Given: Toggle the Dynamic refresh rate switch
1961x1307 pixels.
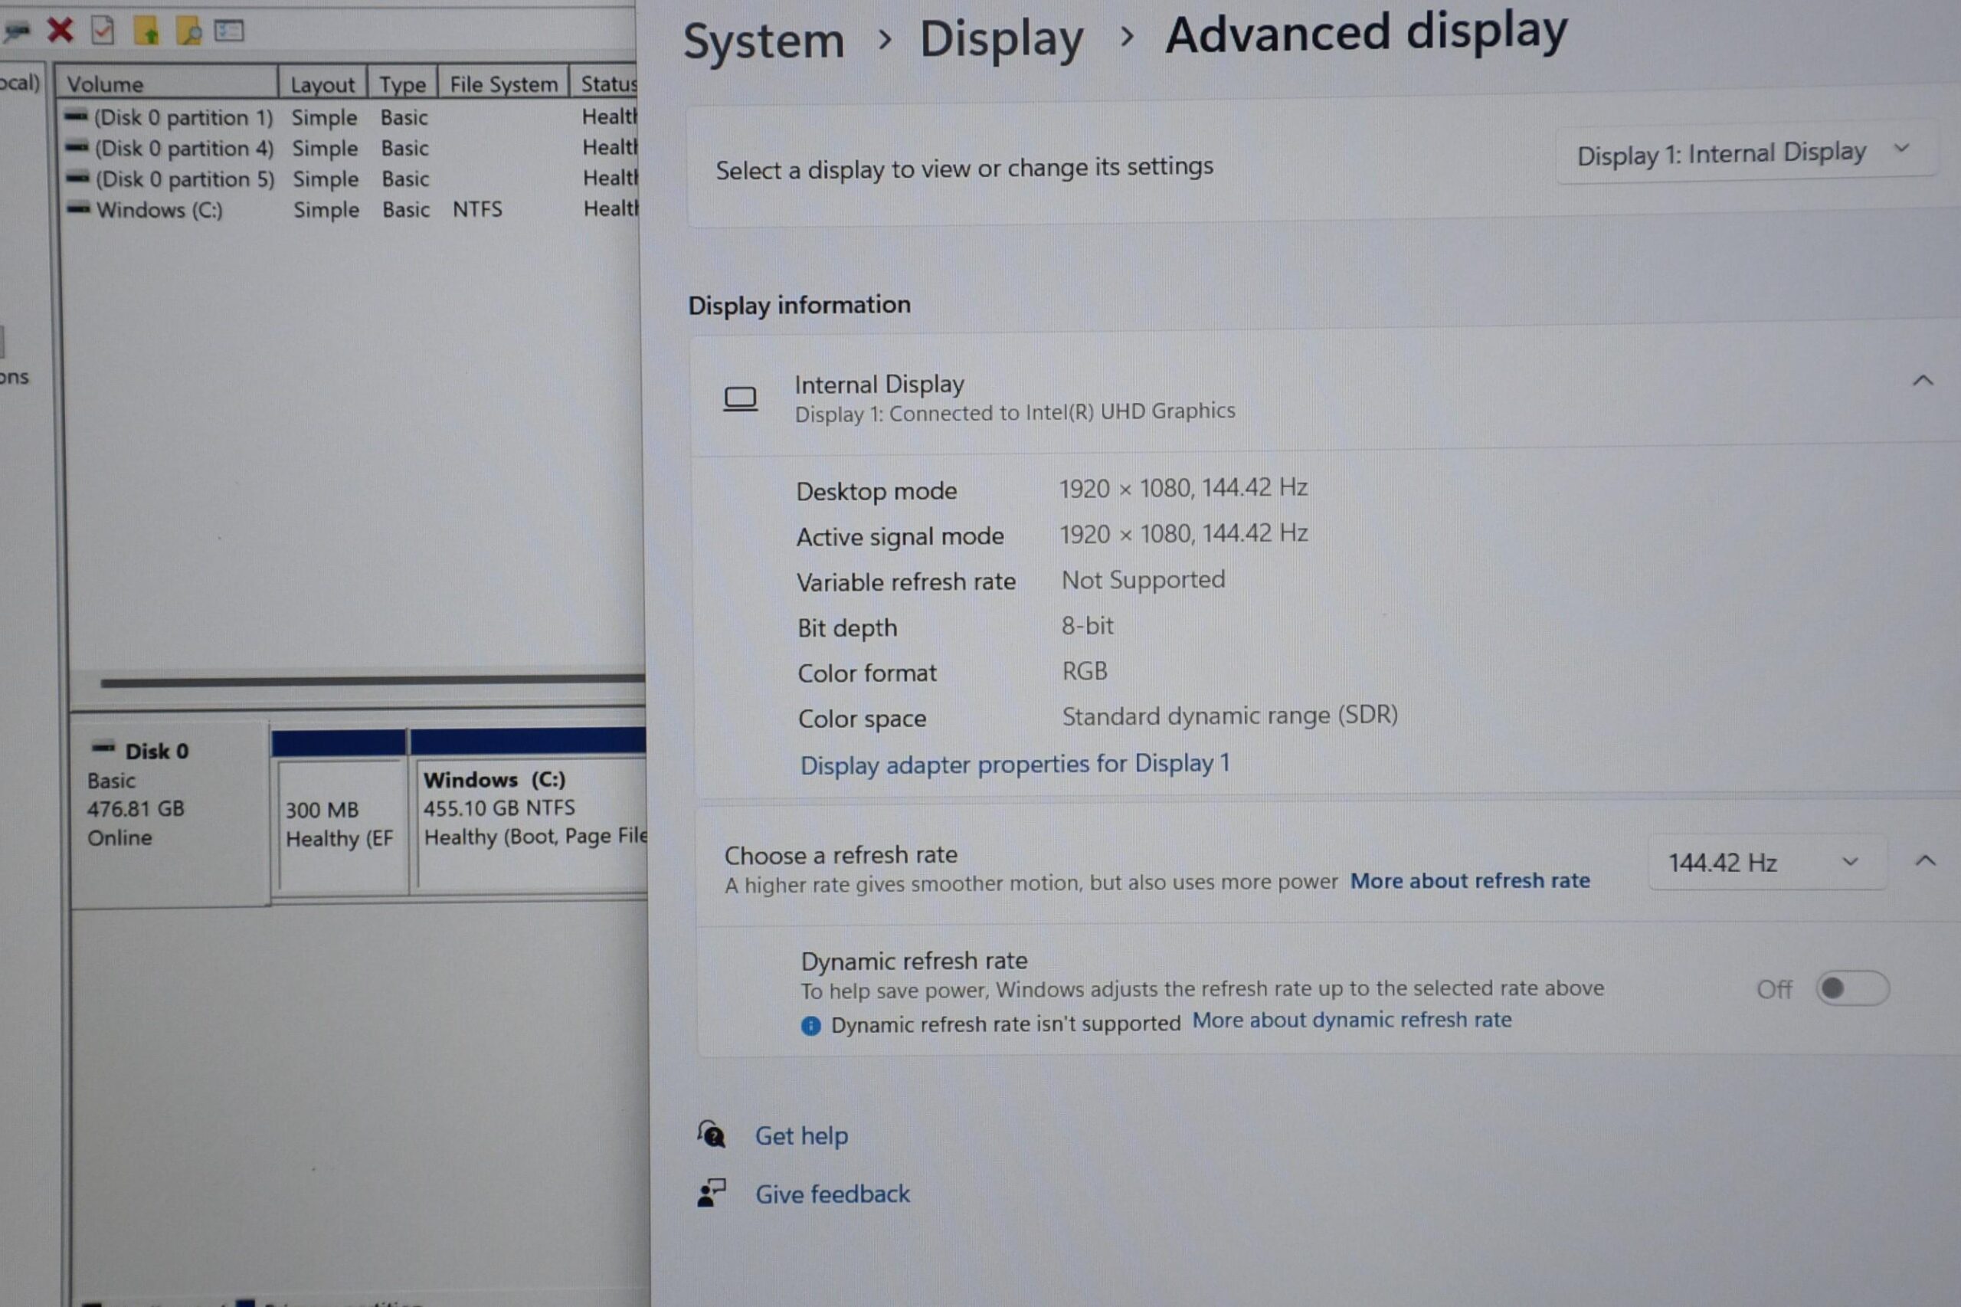Looking at the screenshot, I should [1851, 988].
